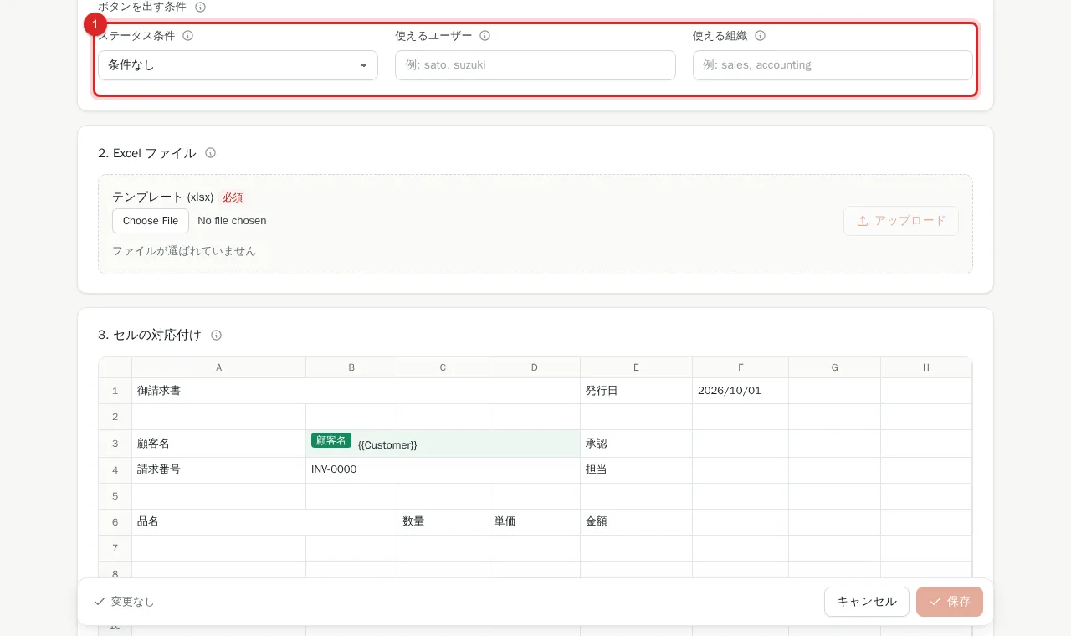This screenshot has width=1071, height=636.
Task: Click the 顧客名 green tag
Action: 331,440
